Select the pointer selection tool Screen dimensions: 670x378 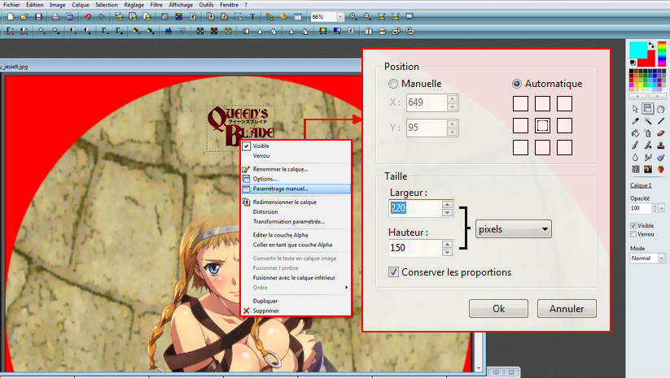[x=635, y=109]
